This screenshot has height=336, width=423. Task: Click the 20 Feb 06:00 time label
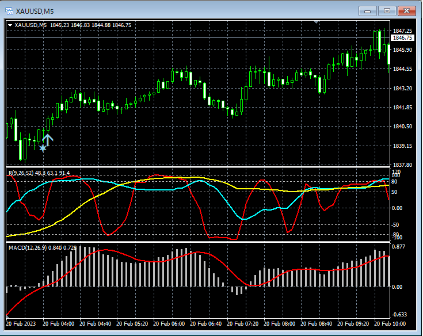(x=169, y=324)
